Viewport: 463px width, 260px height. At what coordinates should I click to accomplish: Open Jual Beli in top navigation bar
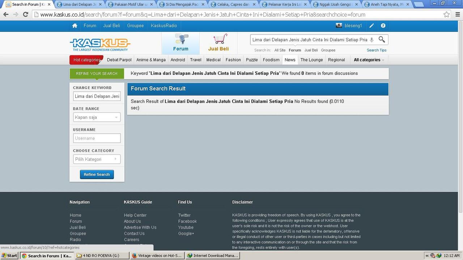coord(111,26)
